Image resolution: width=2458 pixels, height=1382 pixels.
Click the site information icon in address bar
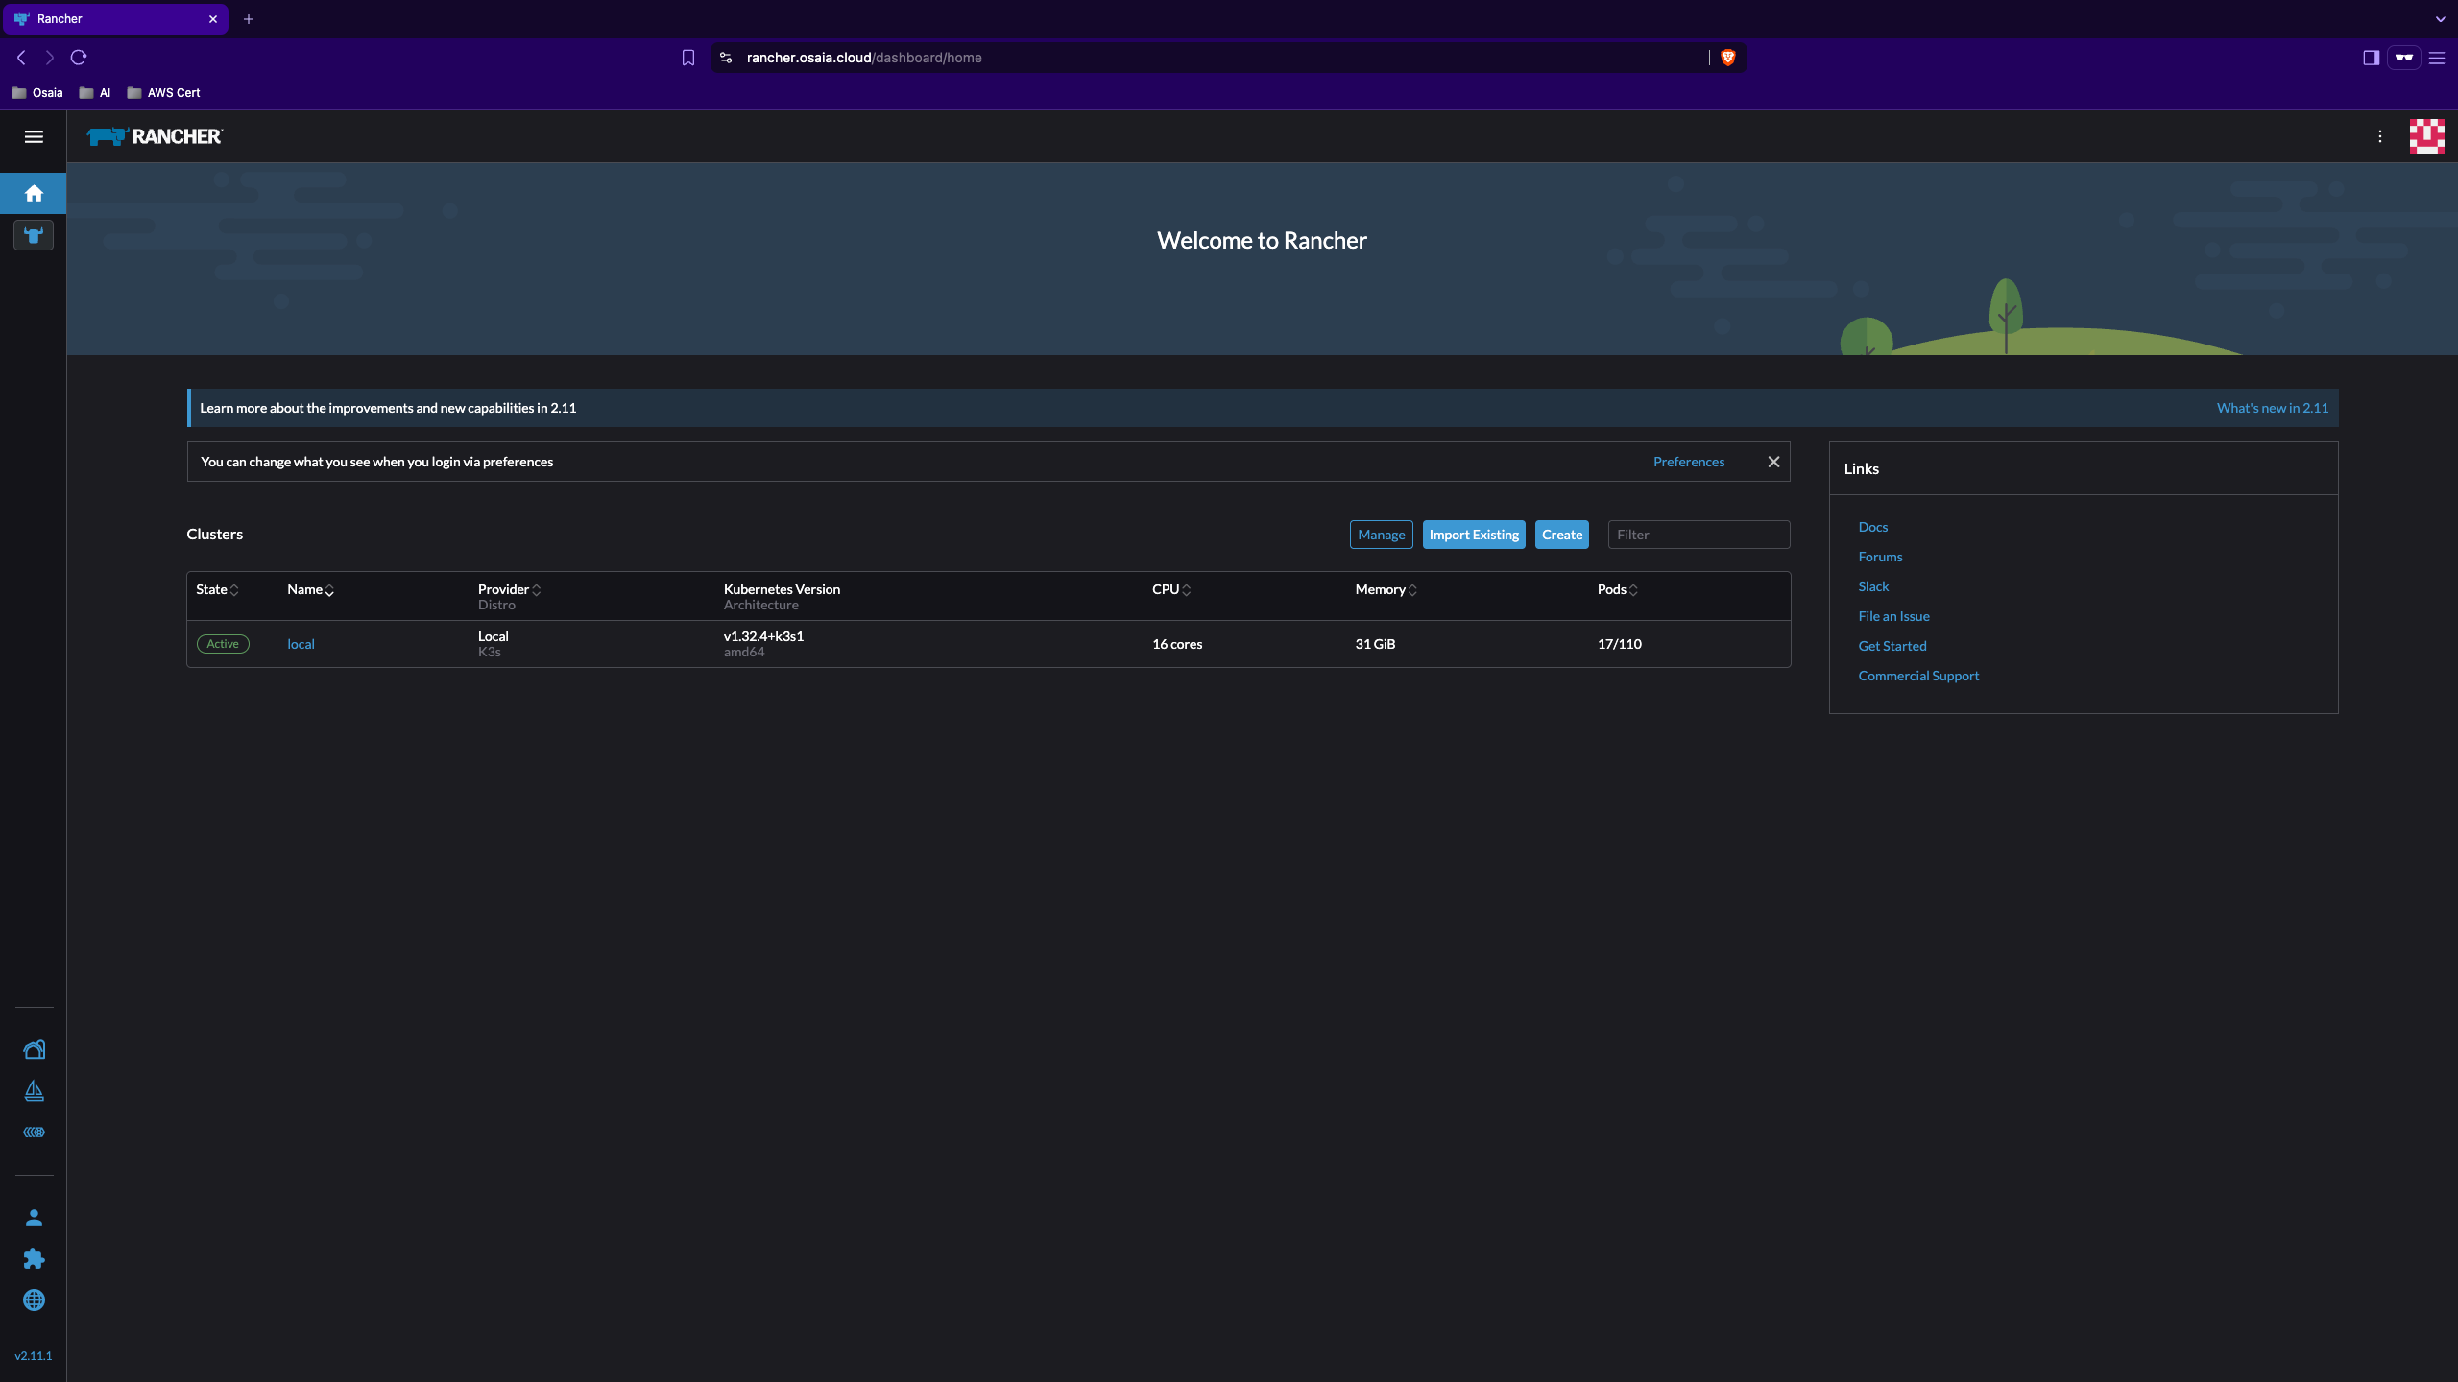coord(726,58)
